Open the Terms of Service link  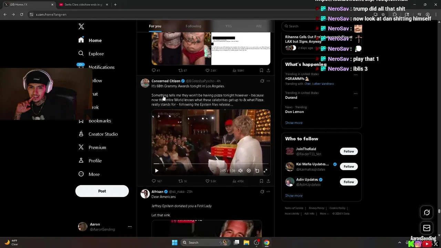point(294,208)
